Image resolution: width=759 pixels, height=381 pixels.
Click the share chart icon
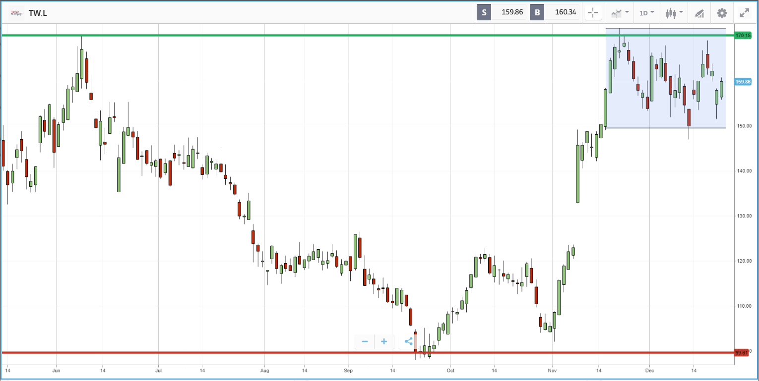pos(408,341)
